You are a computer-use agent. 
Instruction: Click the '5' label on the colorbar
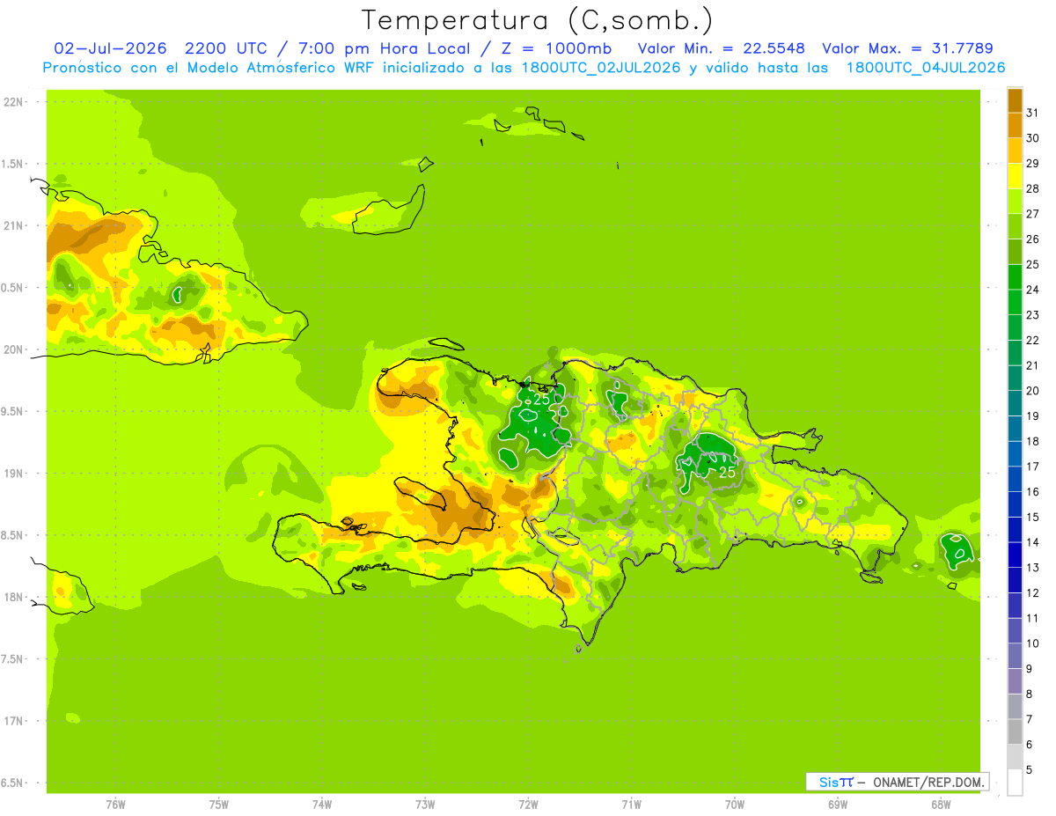point(1030,770)
